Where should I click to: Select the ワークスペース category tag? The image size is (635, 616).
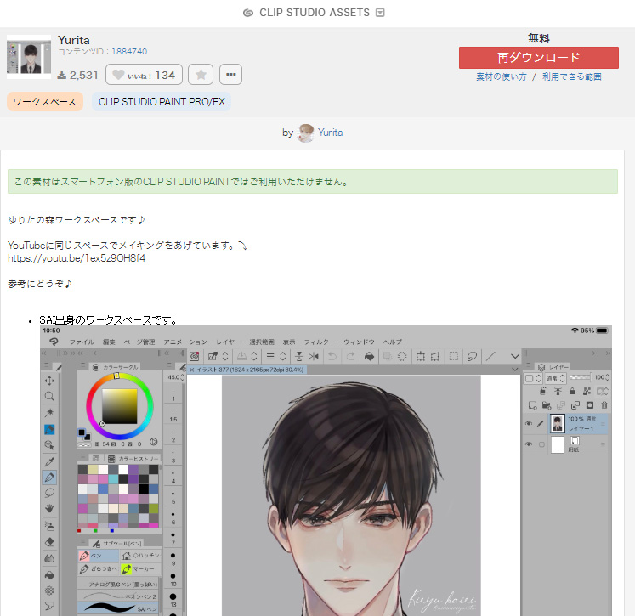pos(45,102)
